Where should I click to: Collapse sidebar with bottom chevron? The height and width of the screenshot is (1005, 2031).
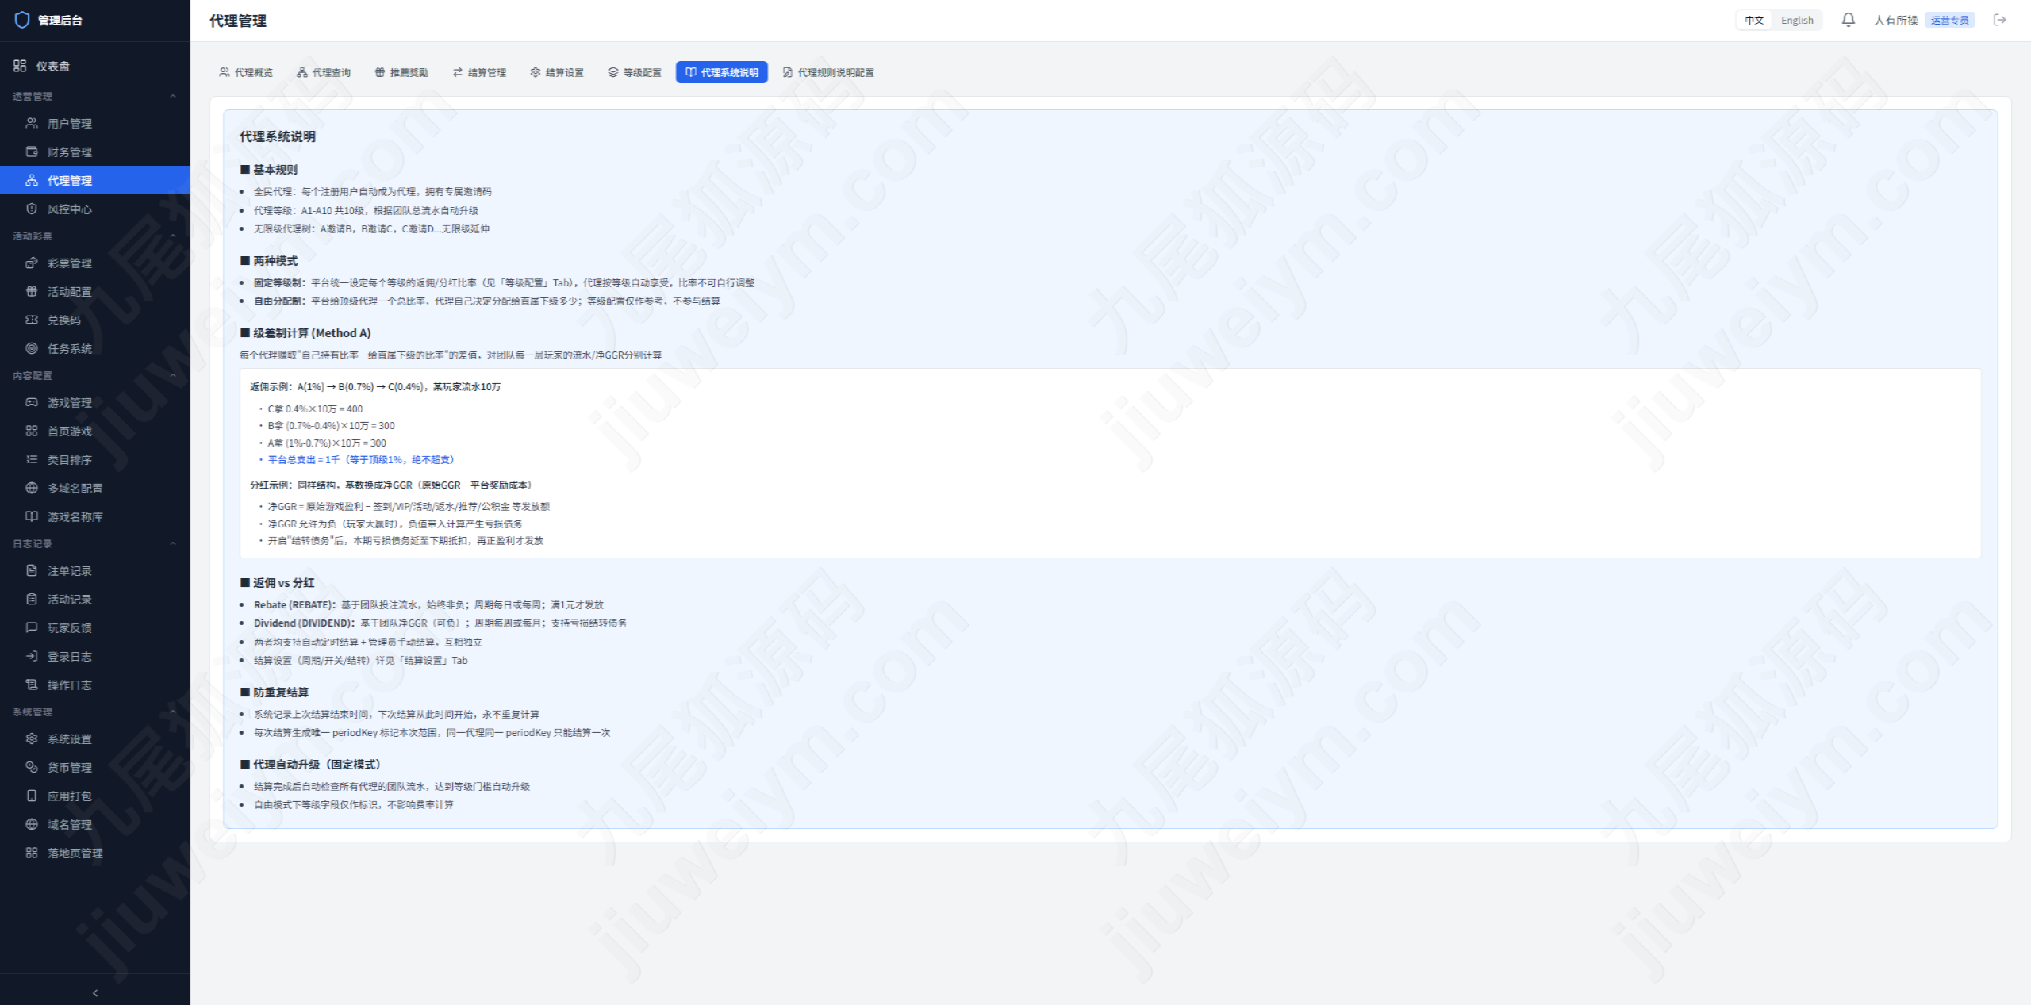[95, 992]
